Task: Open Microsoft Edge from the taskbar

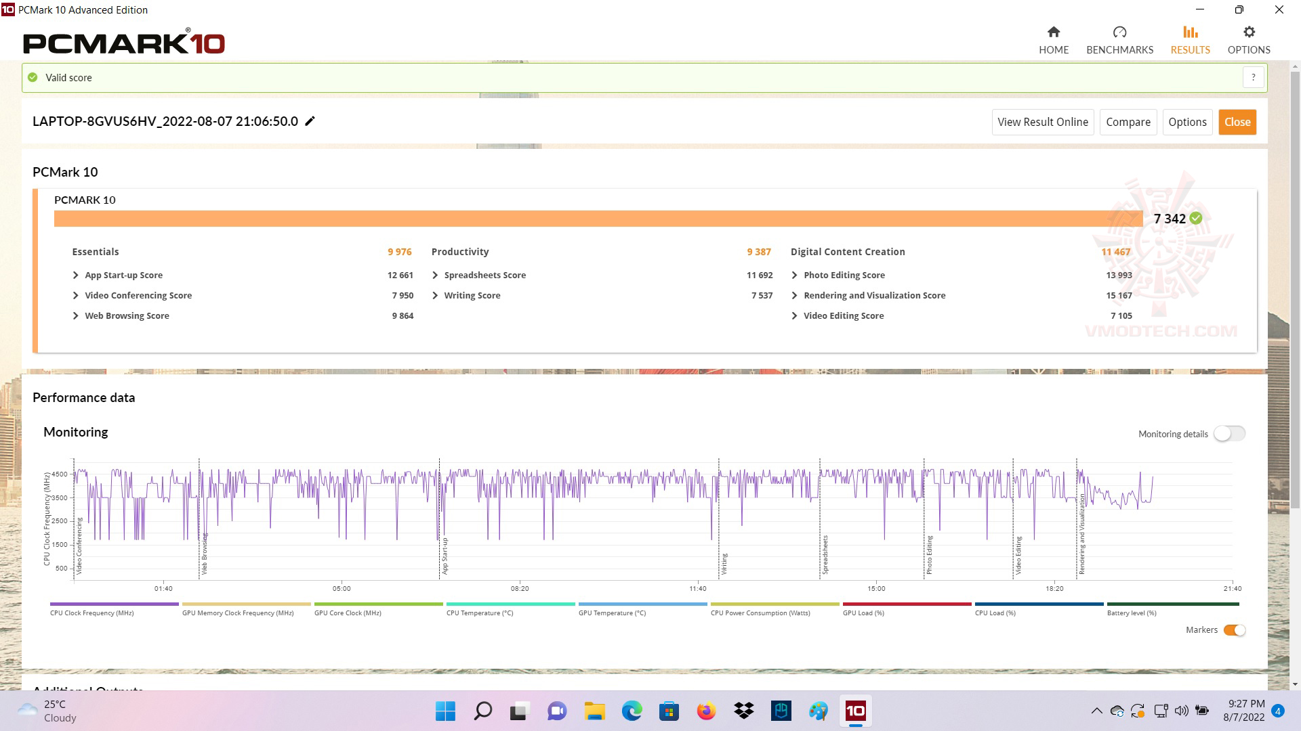Action: coord(632,711)
